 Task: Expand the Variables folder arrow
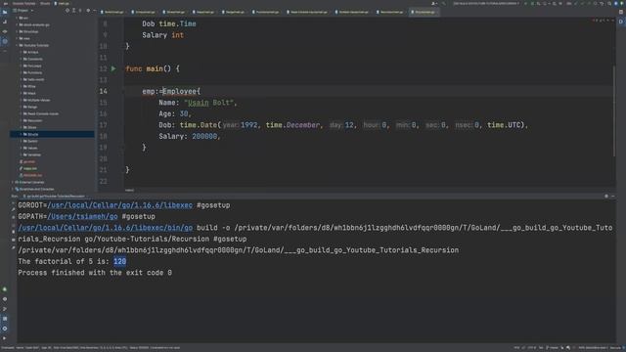point(21,154)
